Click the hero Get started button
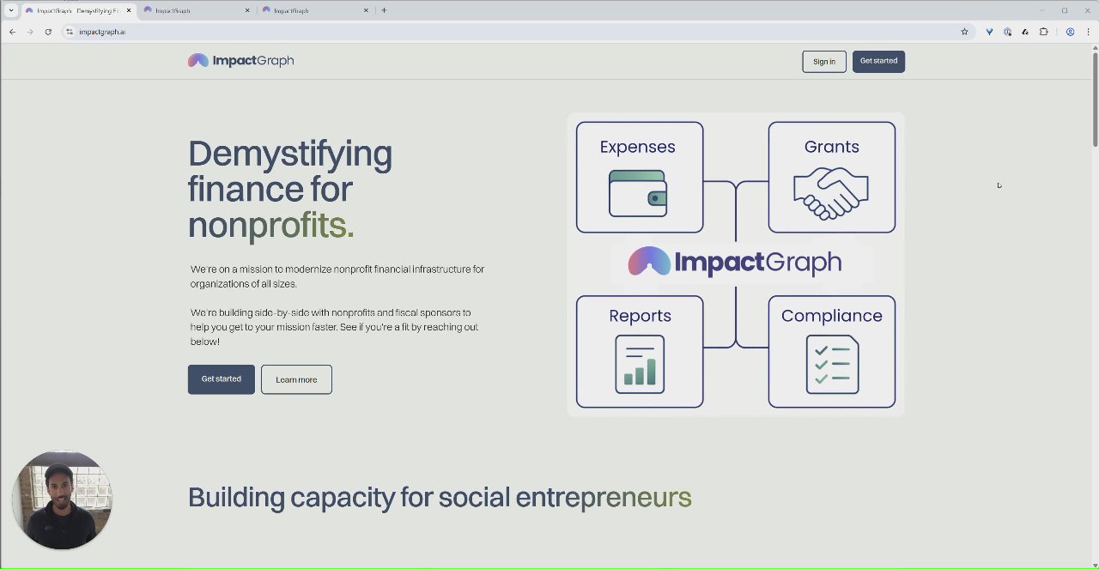The width and height of the screenshot is (1099, 569). pos(222,379)
